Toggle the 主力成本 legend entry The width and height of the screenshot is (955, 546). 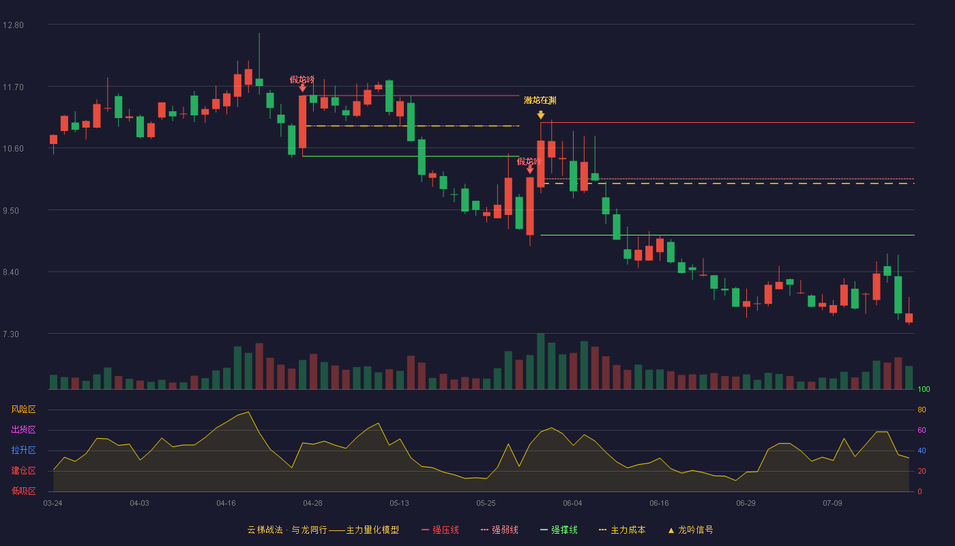(x=621, y=530)
